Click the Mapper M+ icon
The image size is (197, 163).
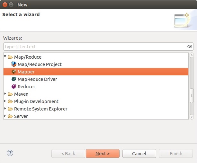point(14,72)
